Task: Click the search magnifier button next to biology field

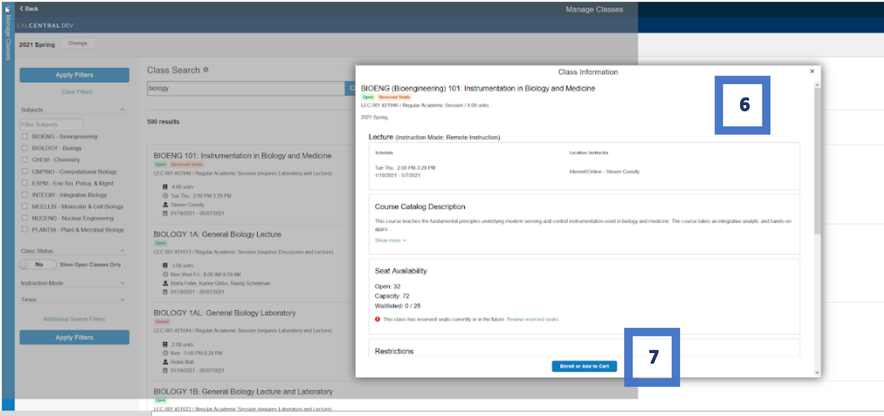Action: click(x=351, y=88)
